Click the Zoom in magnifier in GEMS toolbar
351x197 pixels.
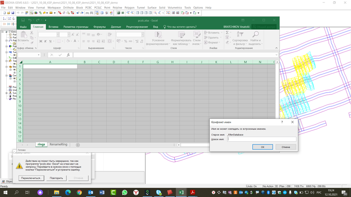click(x=128, y=13)
